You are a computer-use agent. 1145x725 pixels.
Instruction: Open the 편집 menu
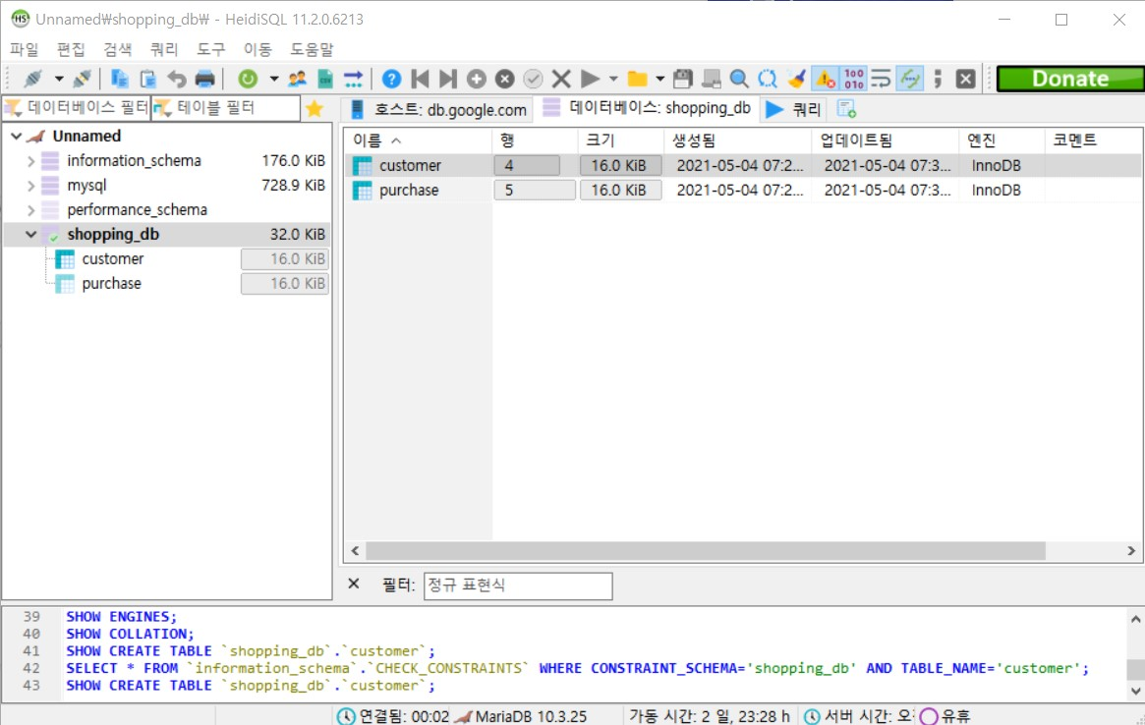(x=71, y=49)
